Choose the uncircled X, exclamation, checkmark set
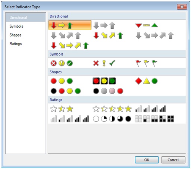Screen dimensions: 191x169 pos(104,63)
